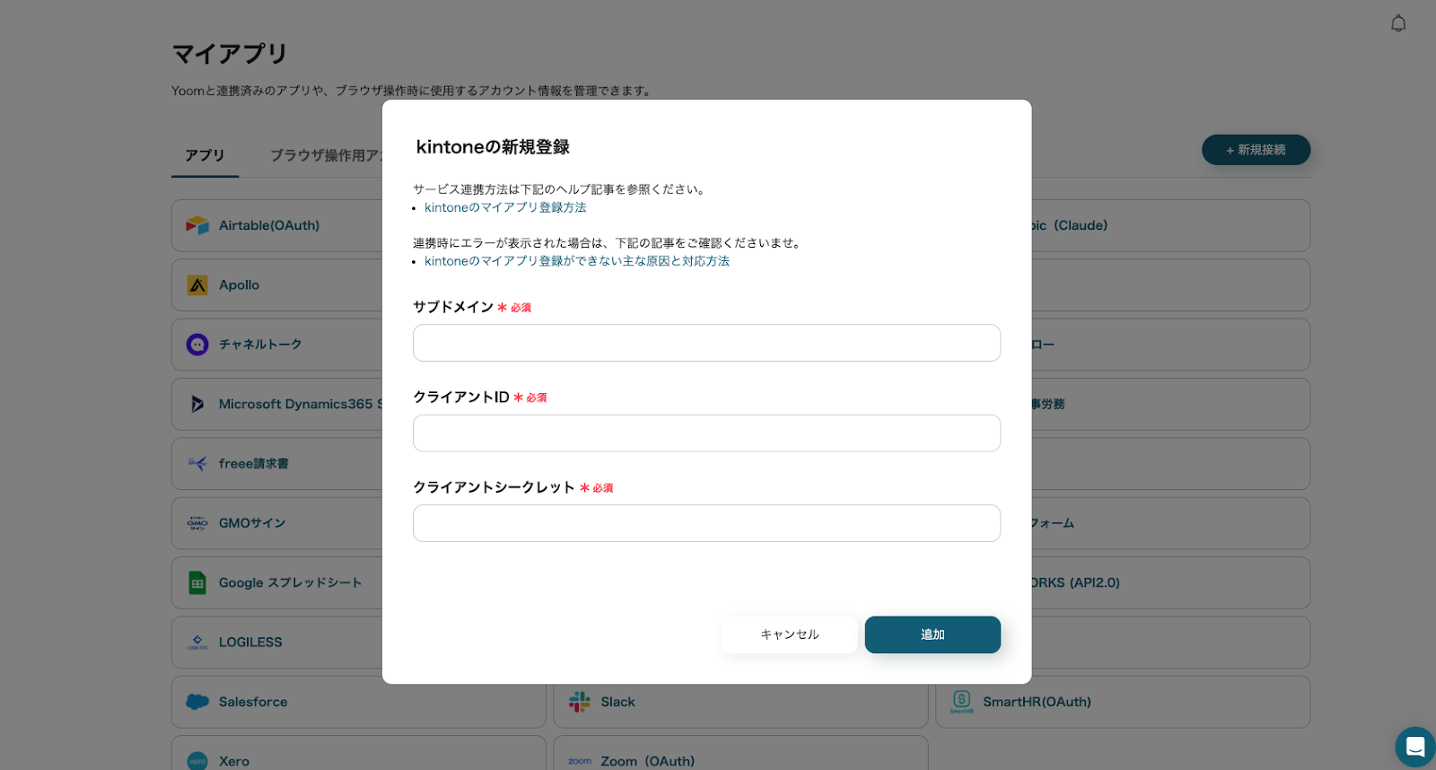Image resolution: width=1436 pixels, height=770 pixels.
Task: Select the Apollo app name
Action: click(x=239, y=285)
